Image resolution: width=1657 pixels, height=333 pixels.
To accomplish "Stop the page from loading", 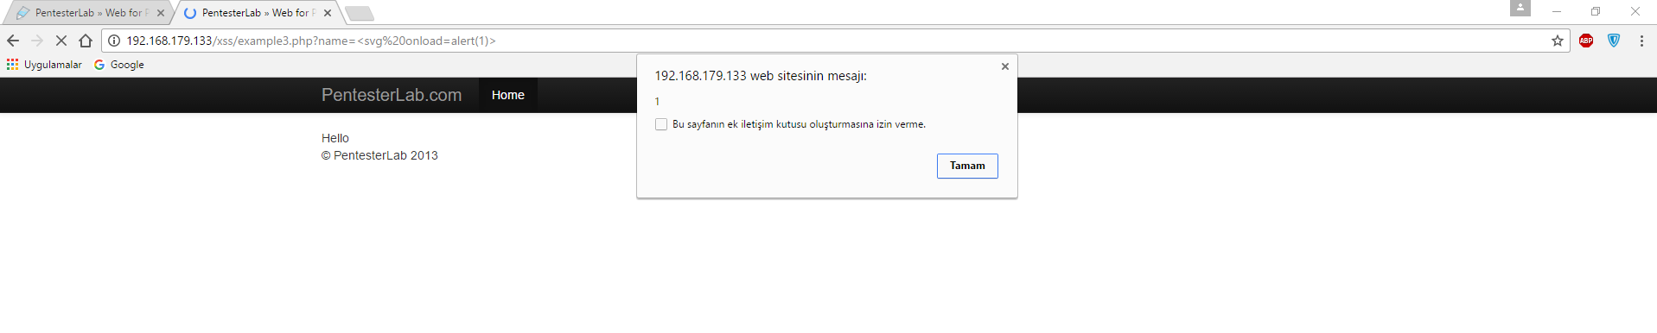I will click(x=61, y=41).
